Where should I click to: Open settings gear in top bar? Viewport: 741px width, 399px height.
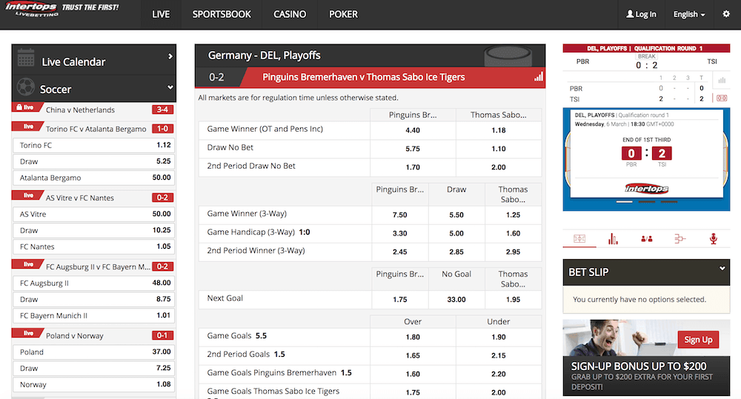coord(726,13)
